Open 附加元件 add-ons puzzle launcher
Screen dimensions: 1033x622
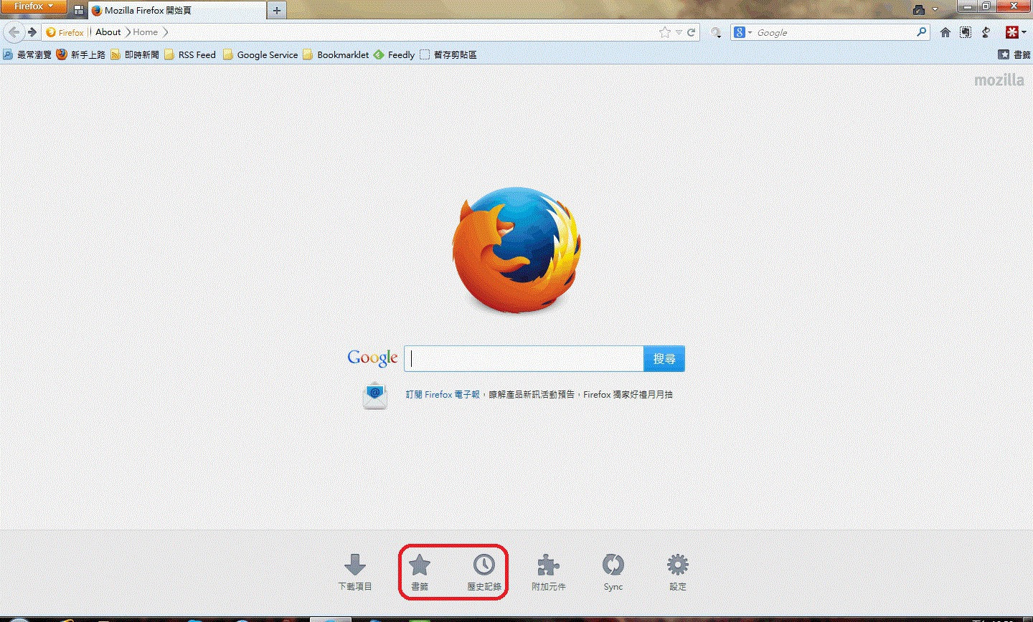click(x=549, y=572)
